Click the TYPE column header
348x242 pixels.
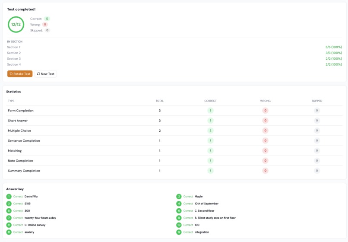[x=11, y=101]
